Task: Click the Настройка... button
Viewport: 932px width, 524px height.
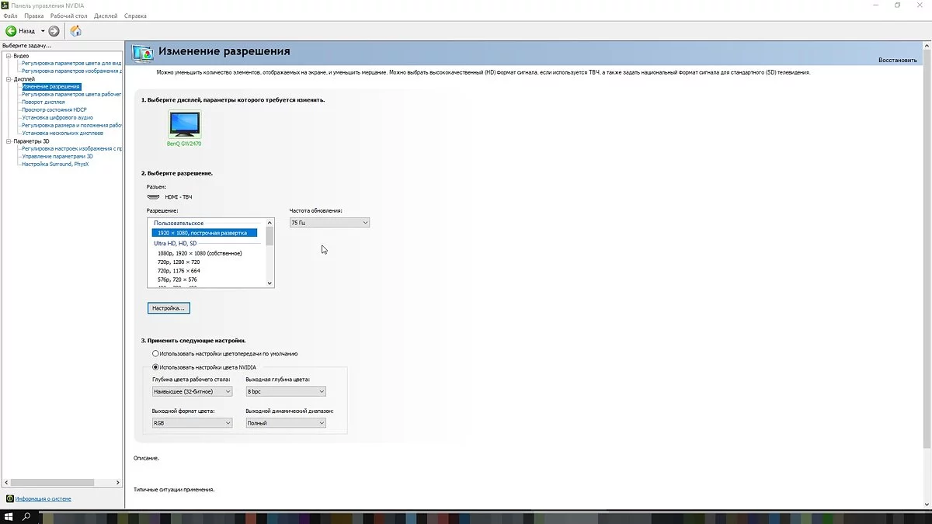Action: (x=169, y=308)
